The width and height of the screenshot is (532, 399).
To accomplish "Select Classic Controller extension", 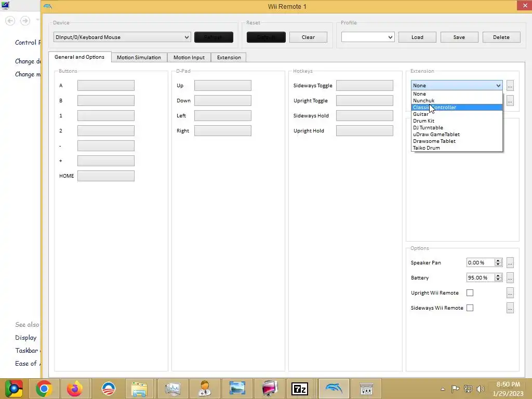I will 457,108.
